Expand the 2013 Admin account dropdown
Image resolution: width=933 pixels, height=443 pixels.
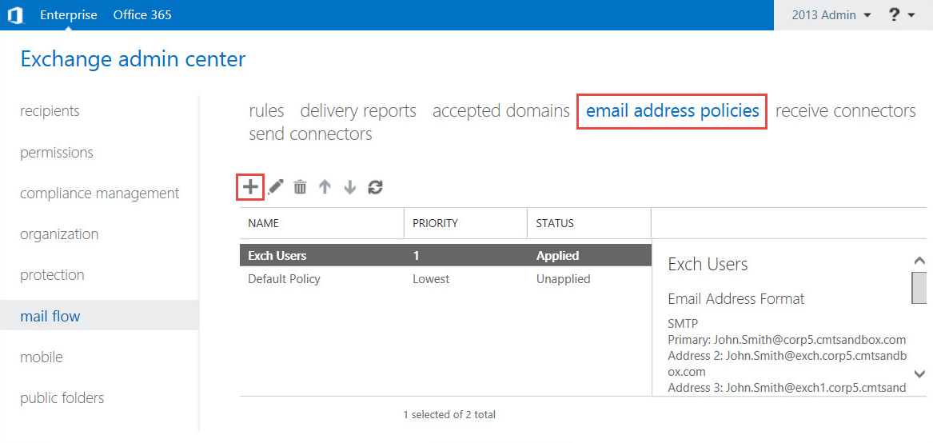tap(831, 15)
